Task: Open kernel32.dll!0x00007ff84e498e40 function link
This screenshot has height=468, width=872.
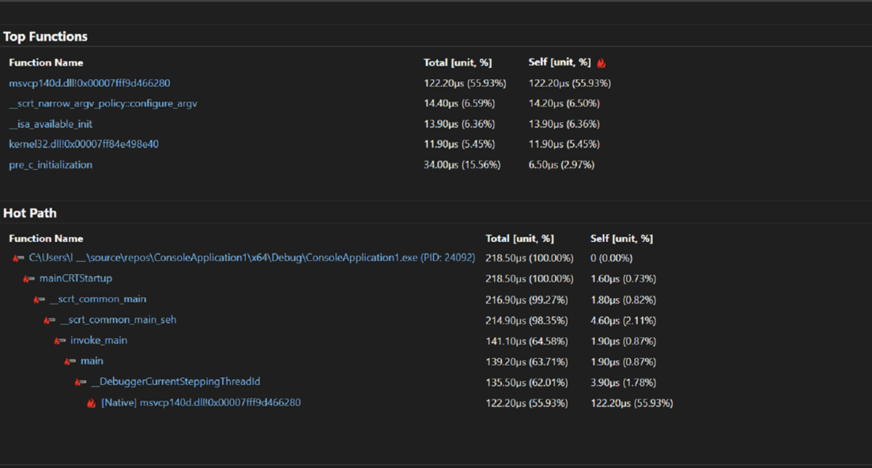Action: [84, 145]
